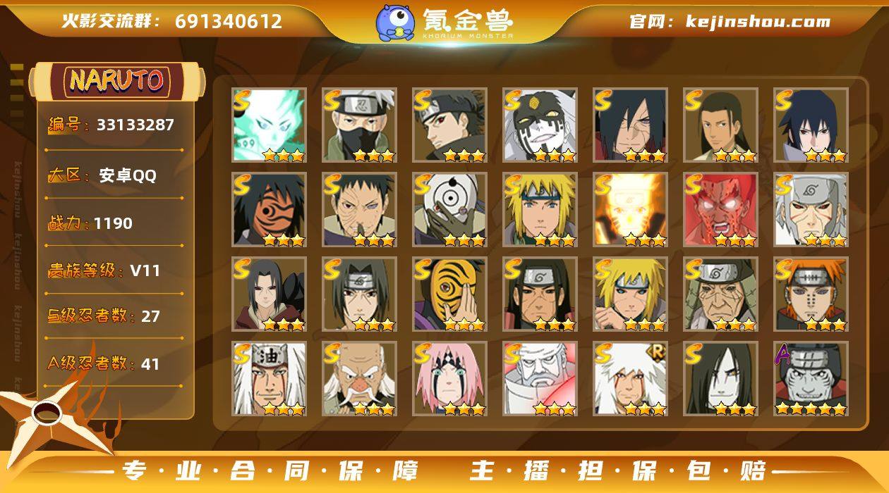Viewport: 889px width, 493px height.
Task: Click the glowing teal Susanoo character portrait
Action: [269, 125]
